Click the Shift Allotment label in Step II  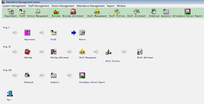point(145,57)
